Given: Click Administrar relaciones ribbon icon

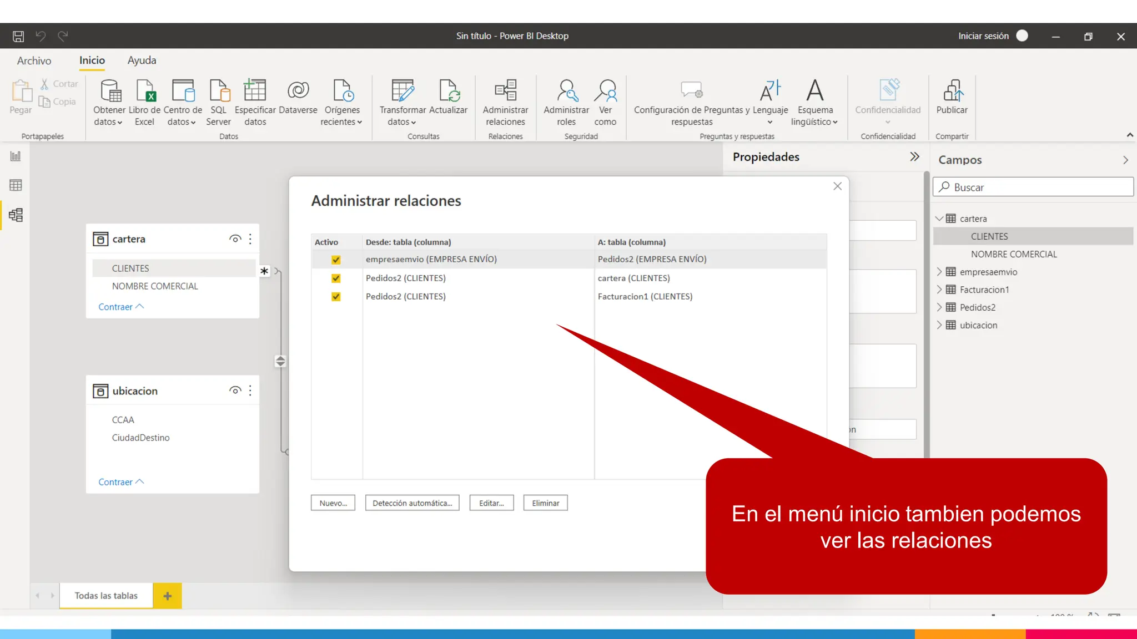Looking at the screenshot, I should tap(505, 91).
